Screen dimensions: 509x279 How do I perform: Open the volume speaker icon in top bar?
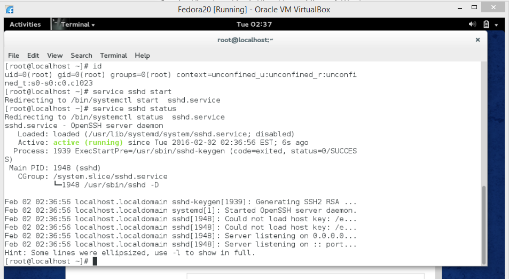pyautogui.click(x=472, y=24)
